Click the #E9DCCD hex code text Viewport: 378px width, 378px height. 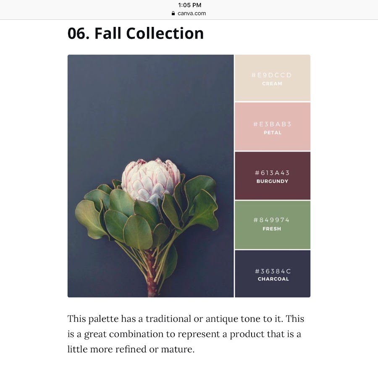tap(272, 75)
